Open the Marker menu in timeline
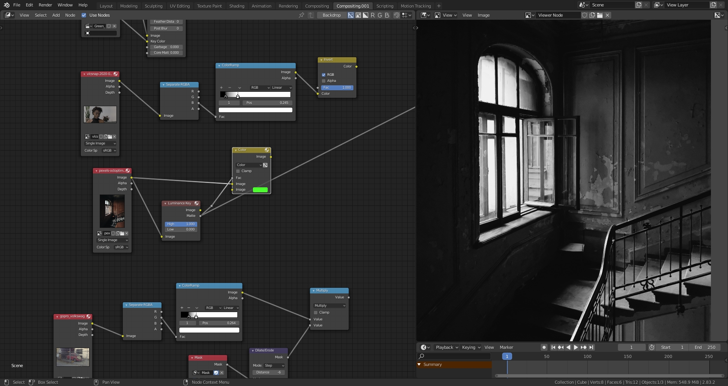728x386 pixels. coord(506,347)
